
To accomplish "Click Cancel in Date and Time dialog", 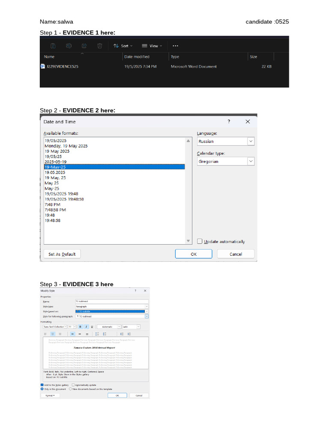I will click(236, 254).
